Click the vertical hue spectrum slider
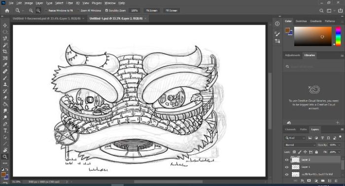 tap(338, 37)
